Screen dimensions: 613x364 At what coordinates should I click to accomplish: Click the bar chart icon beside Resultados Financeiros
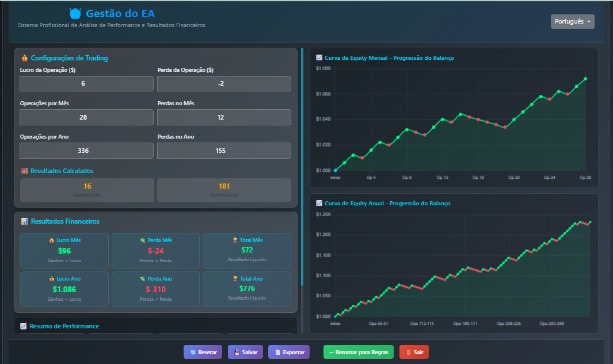coord(24,221)
